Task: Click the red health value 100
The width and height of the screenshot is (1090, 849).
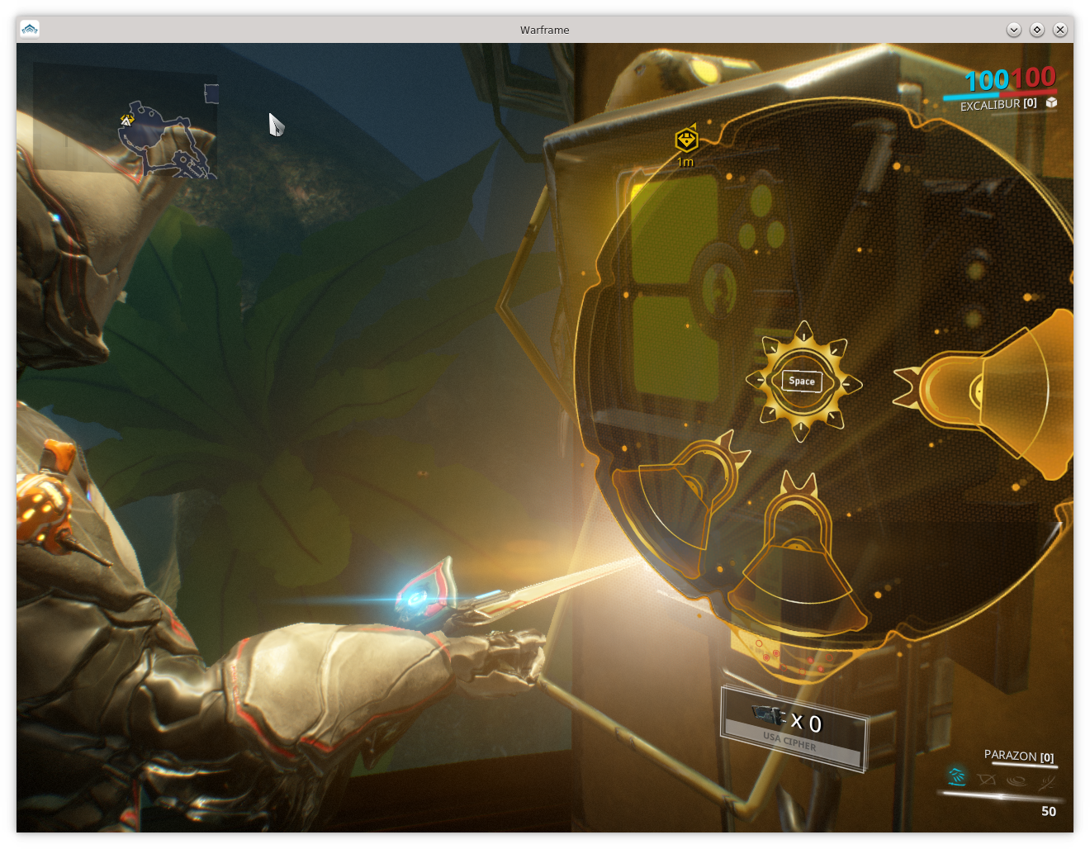Action: coord(1033,78)
